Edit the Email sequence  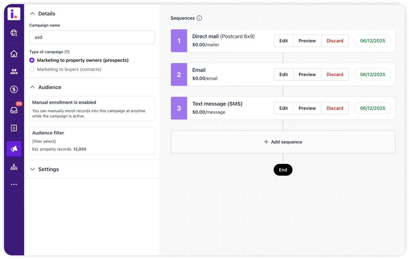284,75
